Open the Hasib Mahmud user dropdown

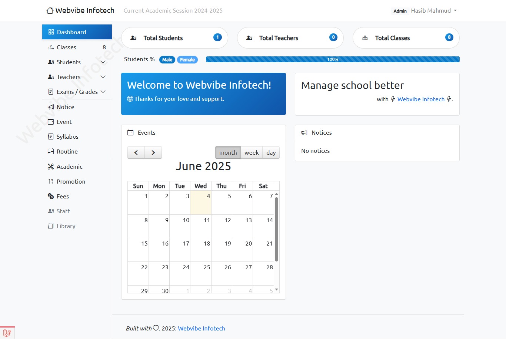click(x=433, y=11)
